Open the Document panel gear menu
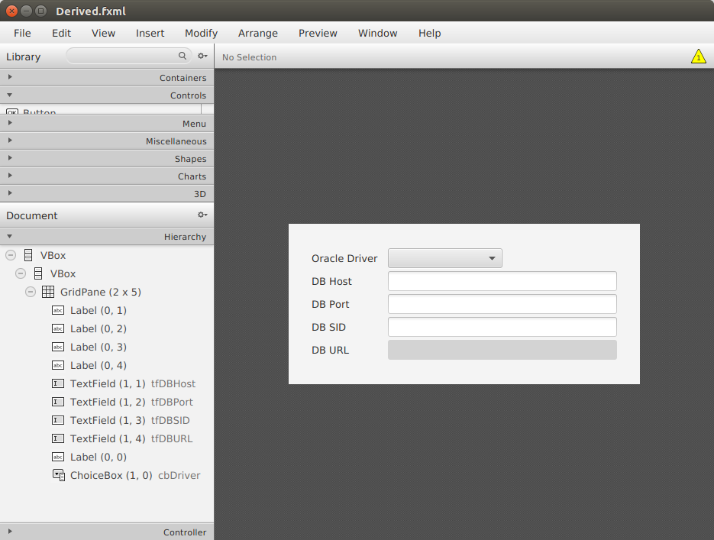This screenshot has height=540, width=714. coord(202,215)
